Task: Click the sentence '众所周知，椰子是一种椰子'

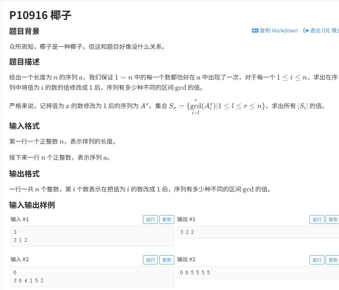Action: click(46, 47)
